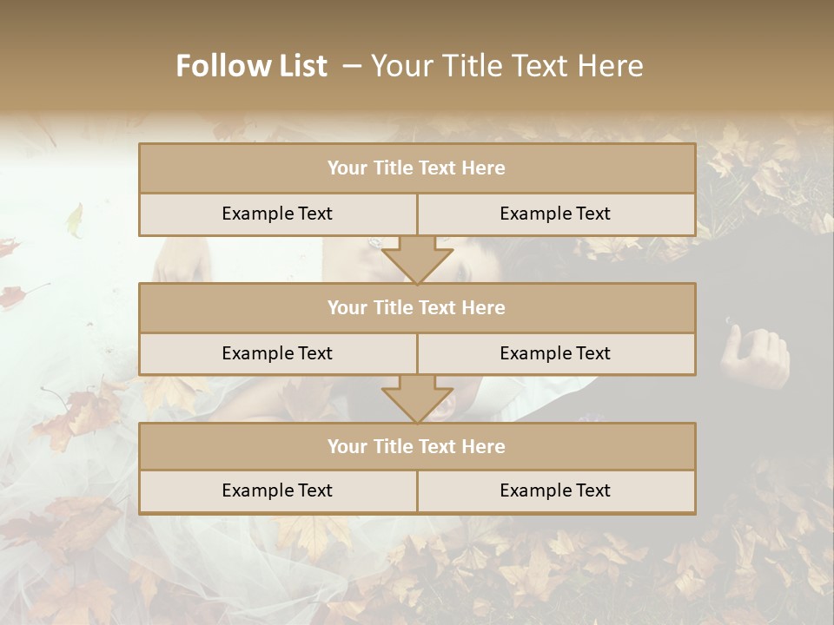Click the left Example Text cell in middle block
834x625 pixels.
coord(278,353)
